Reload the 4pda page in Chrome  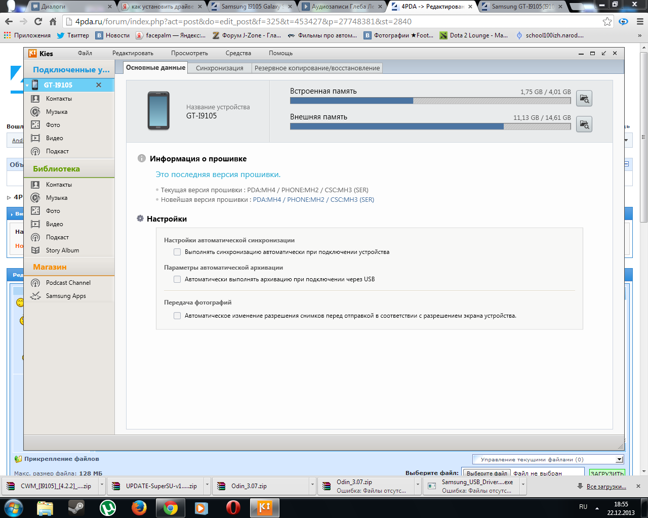coord(38,21)
